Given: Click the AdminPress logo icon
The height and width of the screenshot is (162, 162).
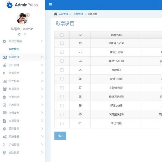Looking at the screenshot, I should tap(9, 5).
